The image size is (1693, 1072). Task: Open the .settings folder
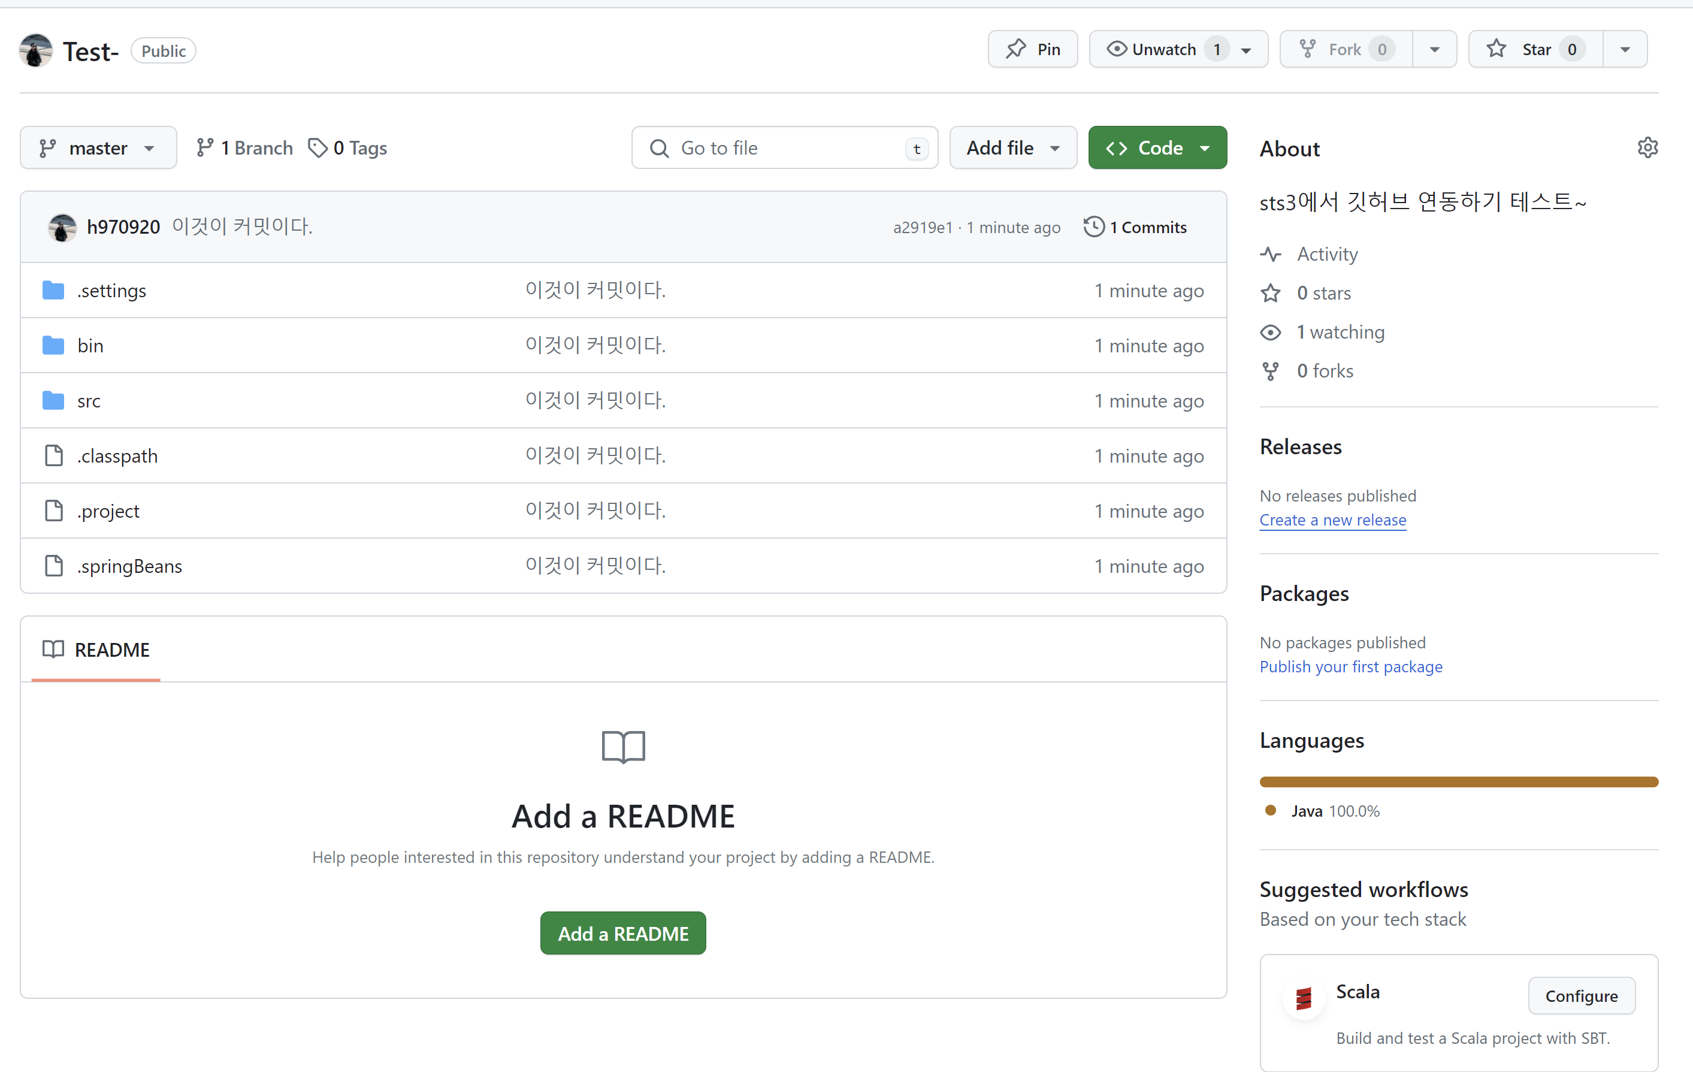click(x=112, y=291)
